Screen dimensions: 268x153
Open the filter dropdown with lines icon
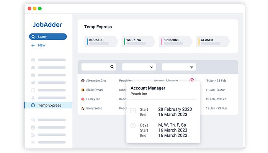click(x=179, y=67)
